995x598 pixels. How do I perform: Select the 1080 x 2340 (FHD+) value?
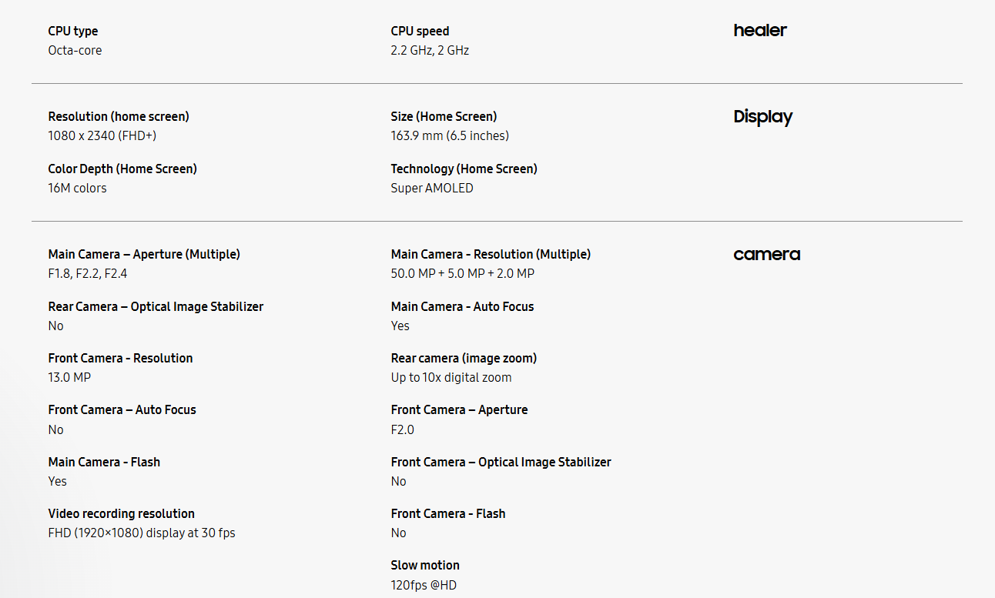[102, 135]
